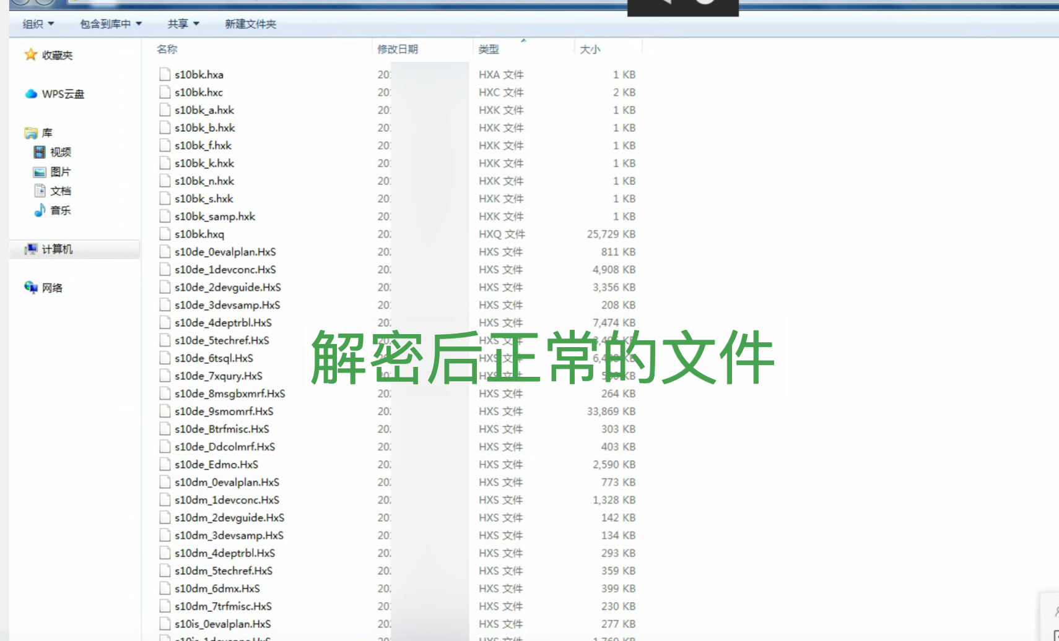Click the 25,729 KB size cell
This screenshot has width=1059, height=641.
611,234
